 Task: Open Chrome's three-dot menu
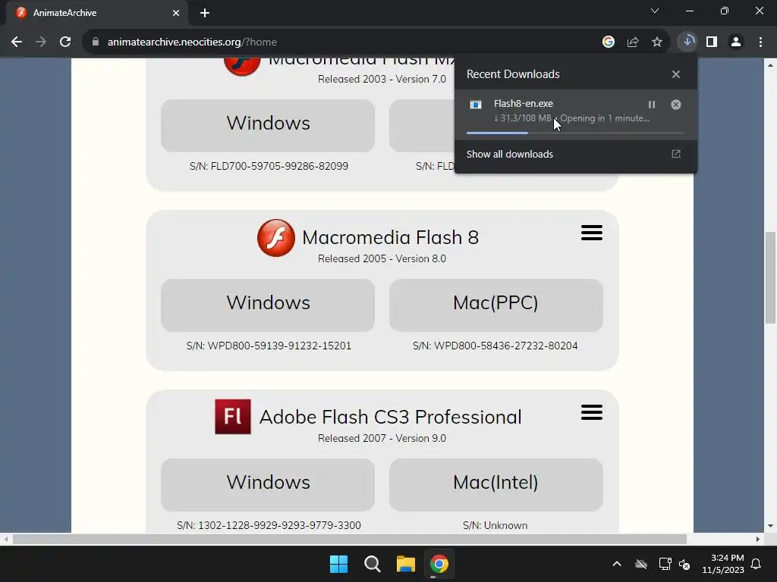[x=760, y=42]
